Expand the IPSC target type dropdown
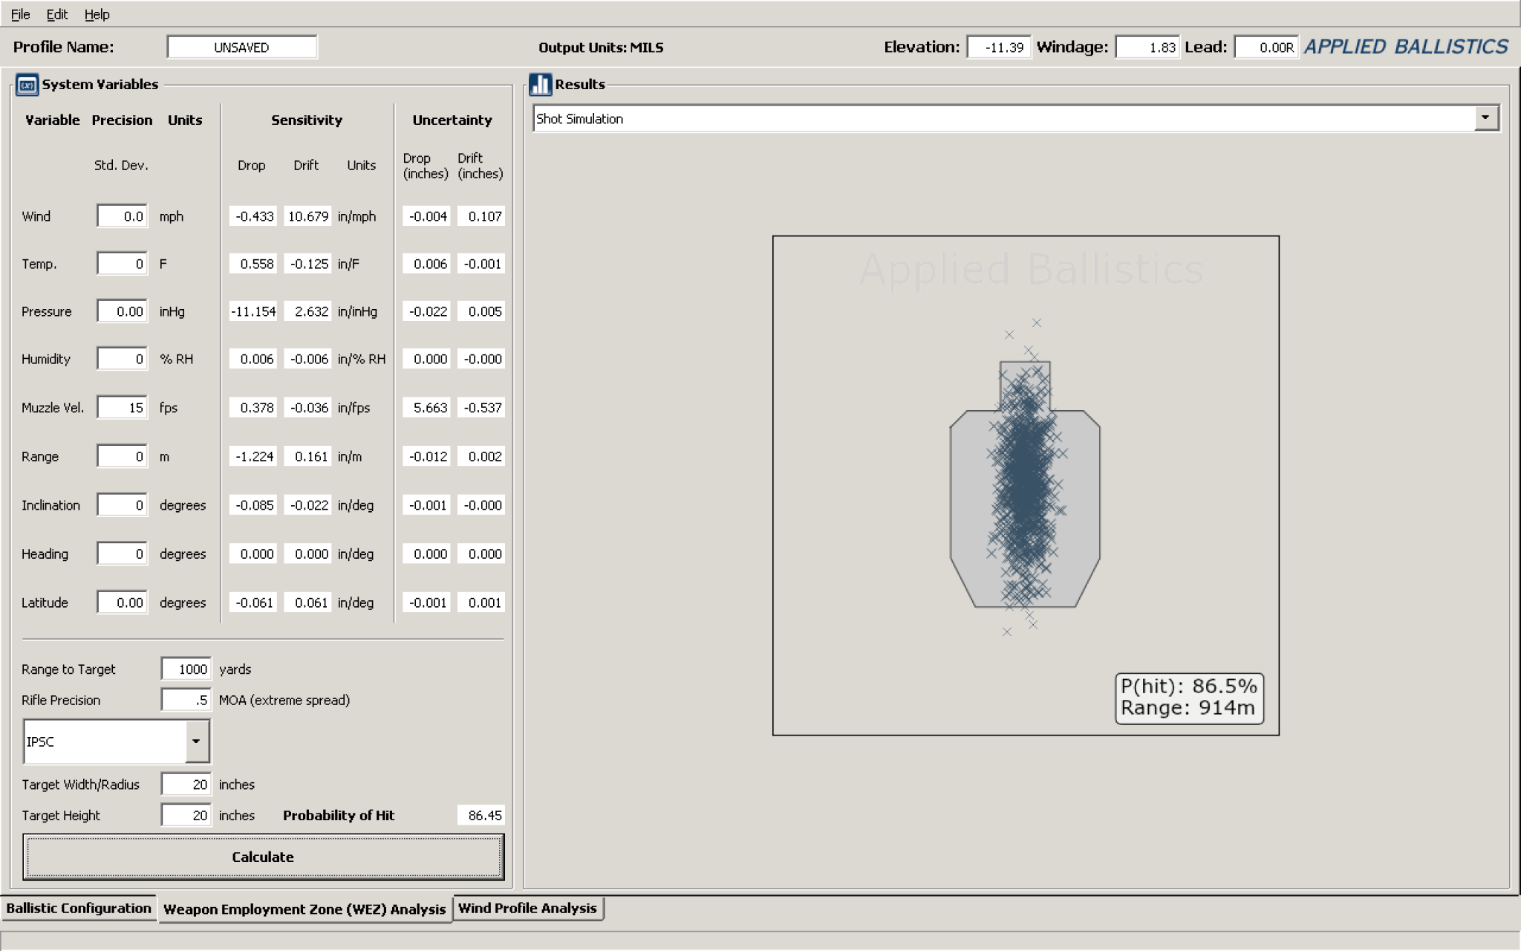Viewport: 1521px width, 951px height. 197,741
